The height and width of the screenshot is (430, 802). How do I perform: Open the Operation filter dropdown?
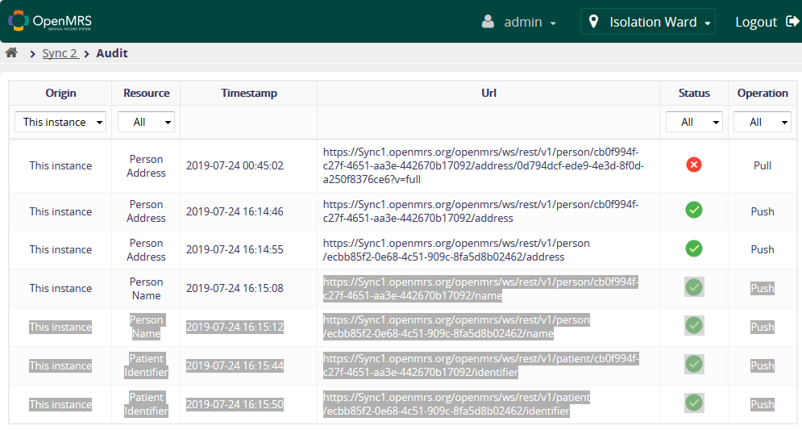(762, 122)
